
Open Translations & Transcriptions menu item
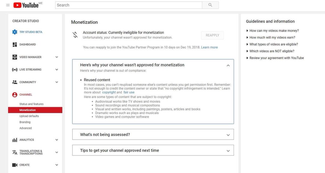click(31, 152)
